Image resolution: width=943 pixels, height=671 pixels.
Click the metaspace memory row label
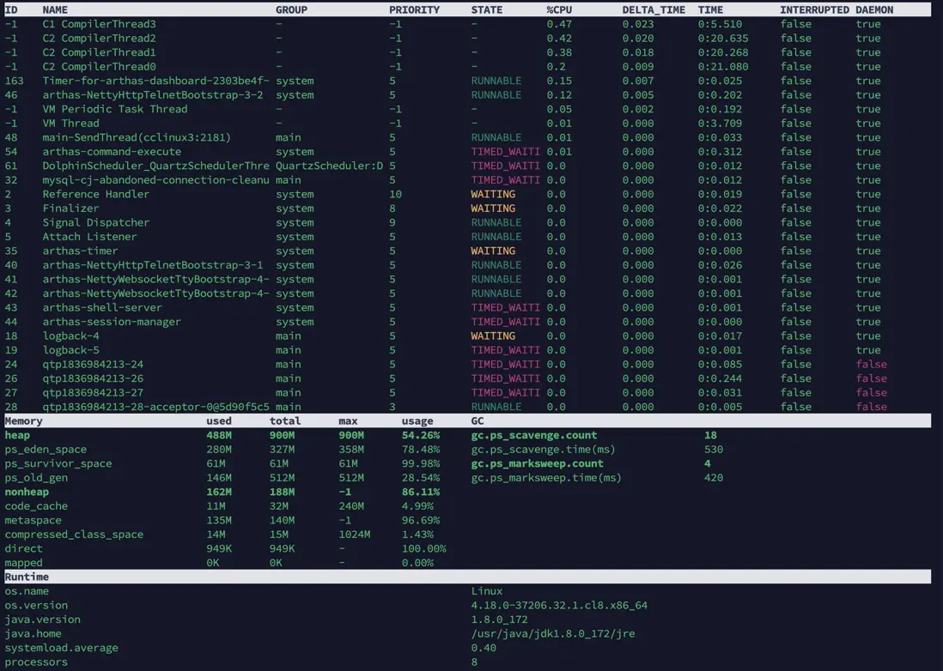click(x=33, y=520)
